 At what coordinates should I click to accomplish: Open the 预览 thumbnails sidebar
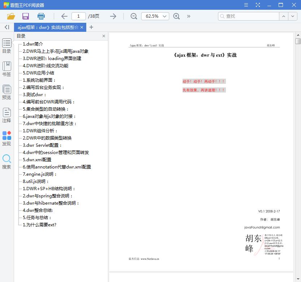tap(7, 92)
